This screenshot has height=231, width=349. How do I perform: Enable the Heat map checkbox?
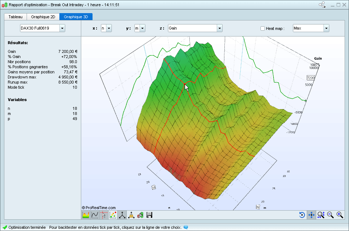pyautogui.click(x=263, y=28)
